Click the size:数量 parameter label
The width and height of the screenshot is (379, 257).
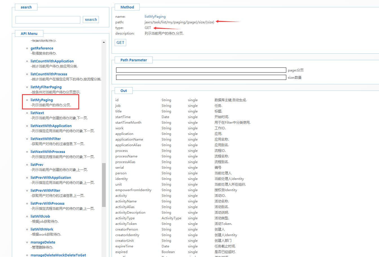(x=294, y=78)
